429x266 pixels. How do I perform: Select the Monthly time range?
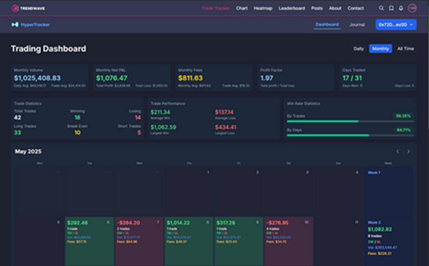tap(381, 49)
